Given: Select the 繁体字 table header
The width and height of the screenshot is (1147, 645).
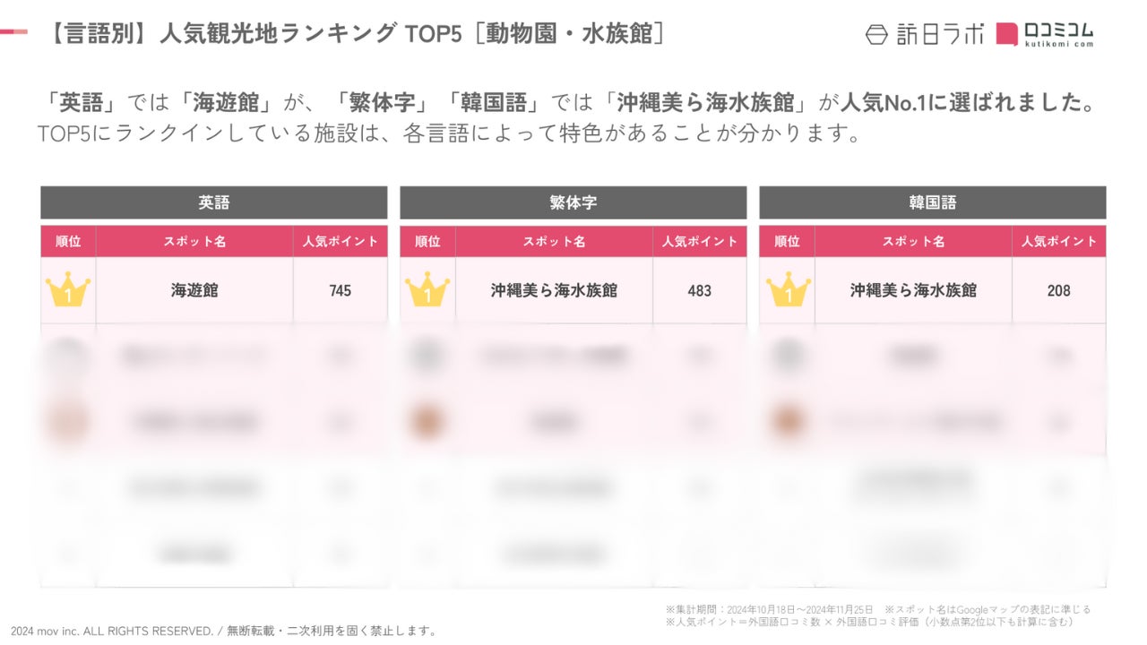Looking at the screenshot, I should click(x=573, y=202).
